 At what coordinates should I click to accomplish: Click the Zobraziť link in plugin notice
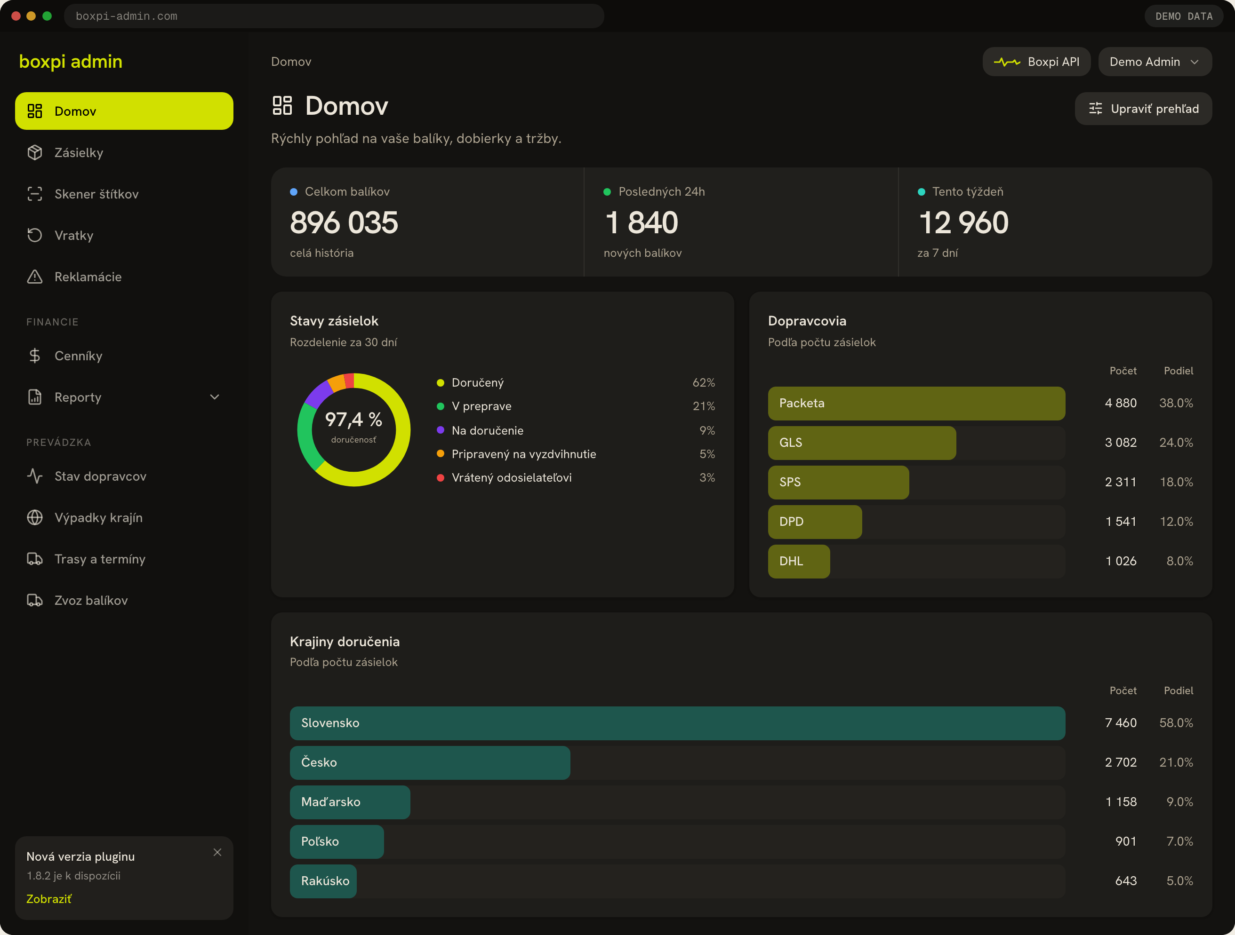[48, 899]
